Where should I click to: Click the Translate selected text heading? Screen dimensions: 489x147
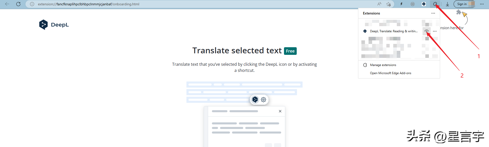[x=237, y=51]
